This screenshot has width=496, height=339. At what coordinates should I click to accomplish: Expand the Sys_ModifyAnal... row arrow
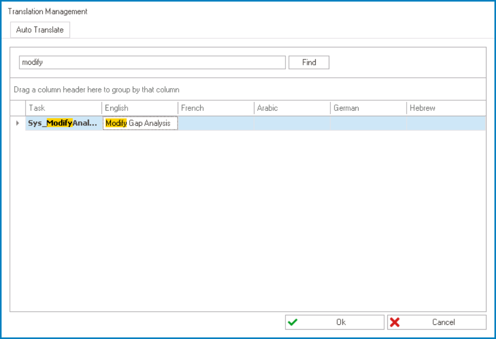click(x=18, y=123)
